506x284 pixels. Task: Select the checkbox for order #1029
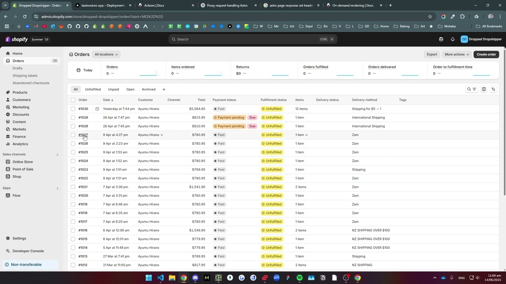point(73,118)
